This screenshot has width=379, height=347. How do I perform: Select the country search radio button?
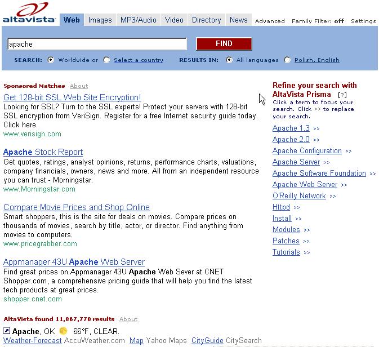pyautogui.click(x=106, y=60)
